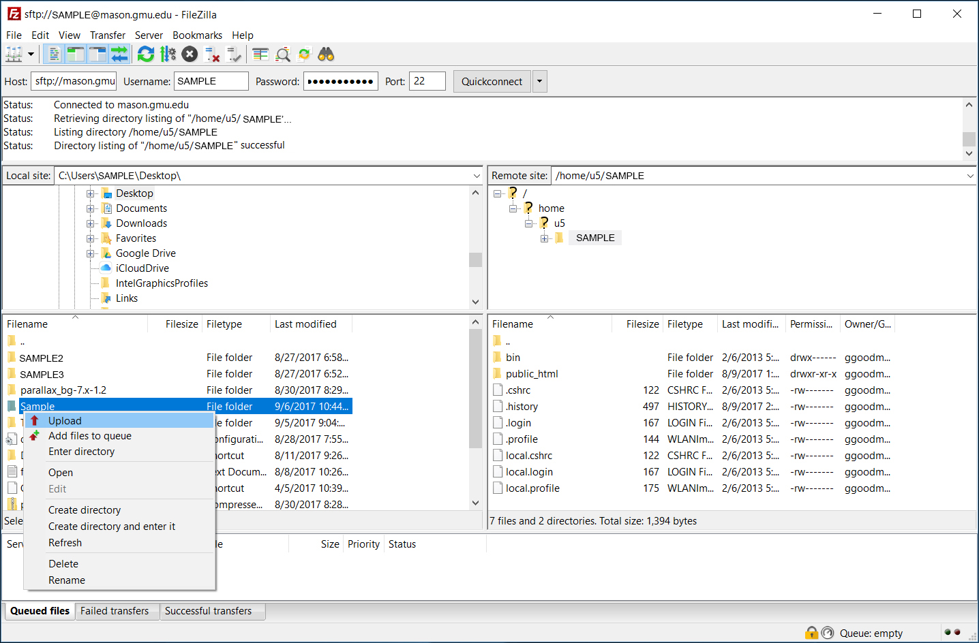Toggle the local directory tree display
979x643 pixels.
(x=76, y=54)
